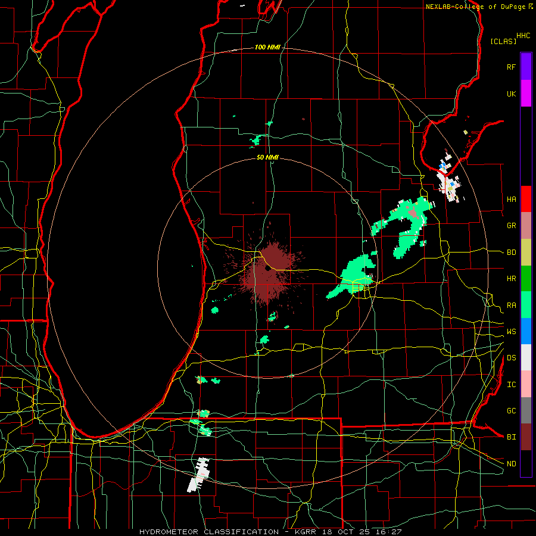Click the magenta UK legend color swatch
536x536 pixels.
point(526,94)
